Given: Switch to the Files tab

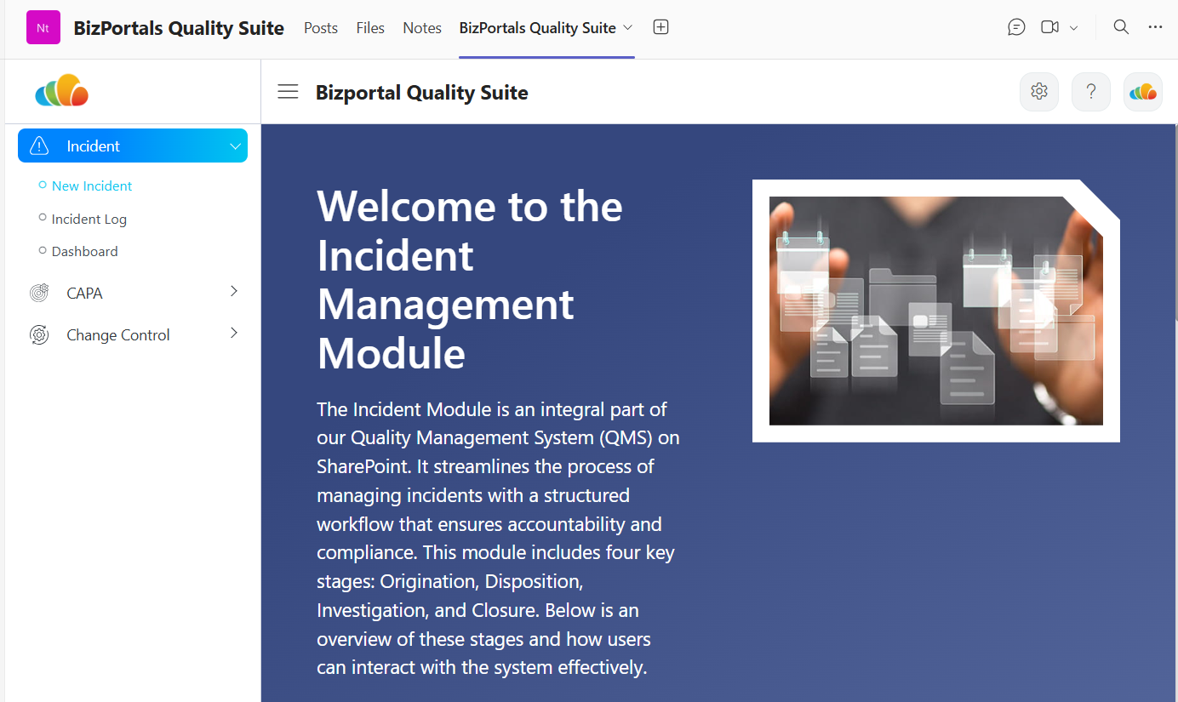Looking at the screenshot, I should [x=370, y=28].
